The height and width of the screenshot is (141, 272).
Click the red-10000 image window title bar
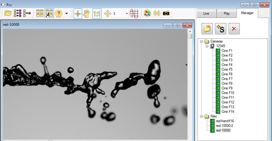point(82,25)
